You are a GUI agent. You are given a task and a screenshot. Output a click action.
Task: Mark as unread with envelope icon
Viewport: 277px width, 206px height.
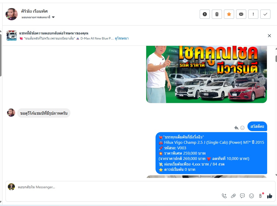(241, 14)
